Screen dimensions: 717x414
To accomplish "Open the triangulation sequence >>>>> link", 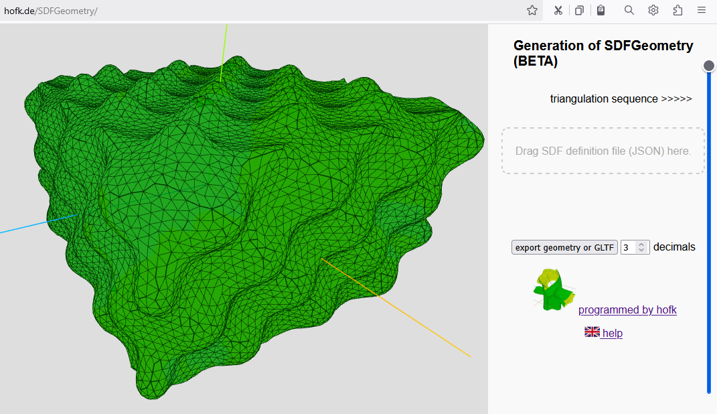I will [x=621, y=99].
